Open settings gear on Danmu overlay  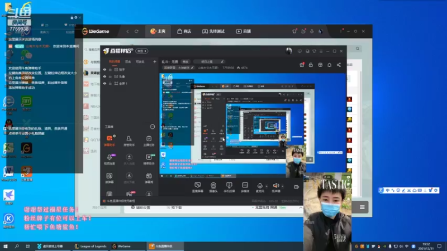pos(76,17)
